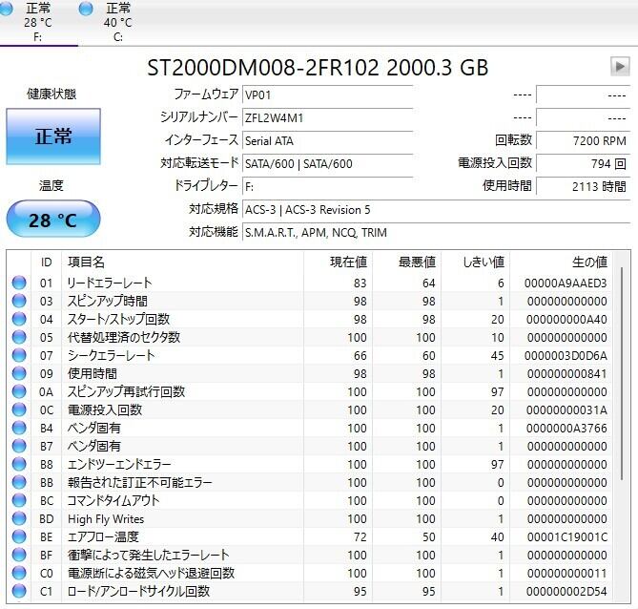The width and height of the screenshot is (638, 609).
Task: Click status icon for シークエラーレート row
Action: (19, 356)
